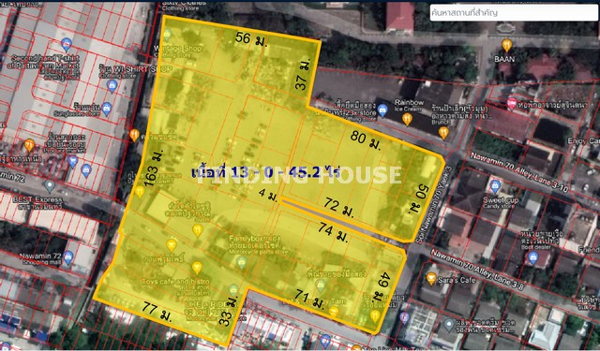Open the Toys cafe and bistro pin
This screenshot has width=600, height=351.
coord(197,268)
